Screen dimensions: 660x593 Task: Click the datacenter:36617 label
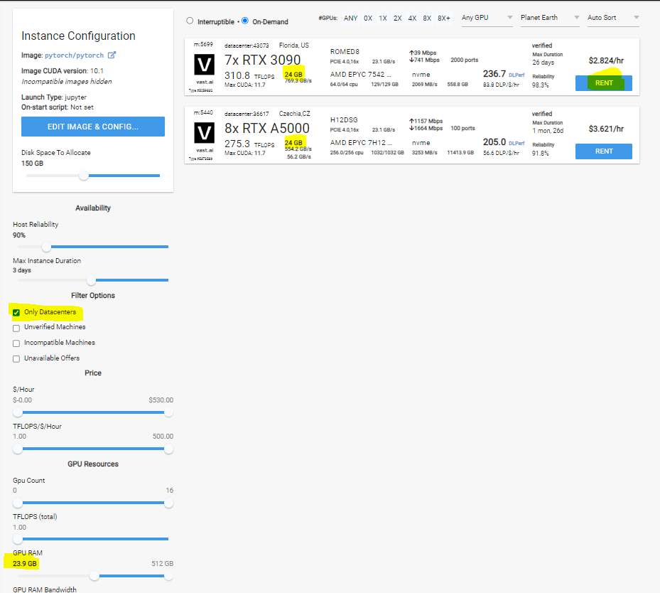(x=247, y=114)
